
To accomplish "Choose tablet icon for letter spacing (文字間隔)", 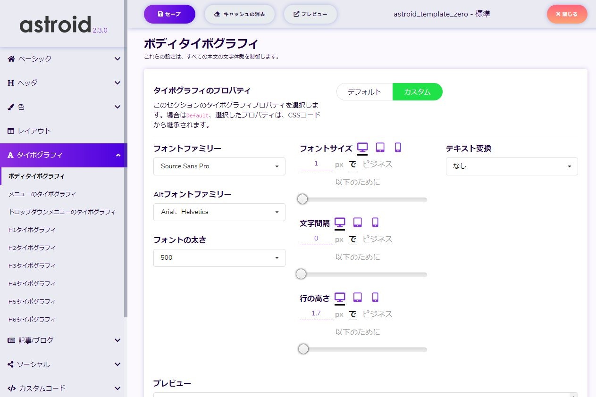I will (x=358, y=222).
